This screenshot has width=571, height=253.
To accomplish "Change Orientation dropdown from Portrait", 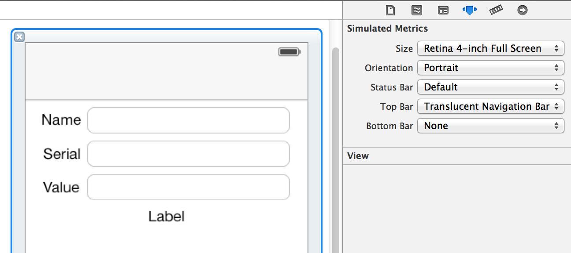I will (x=490, y=68).
